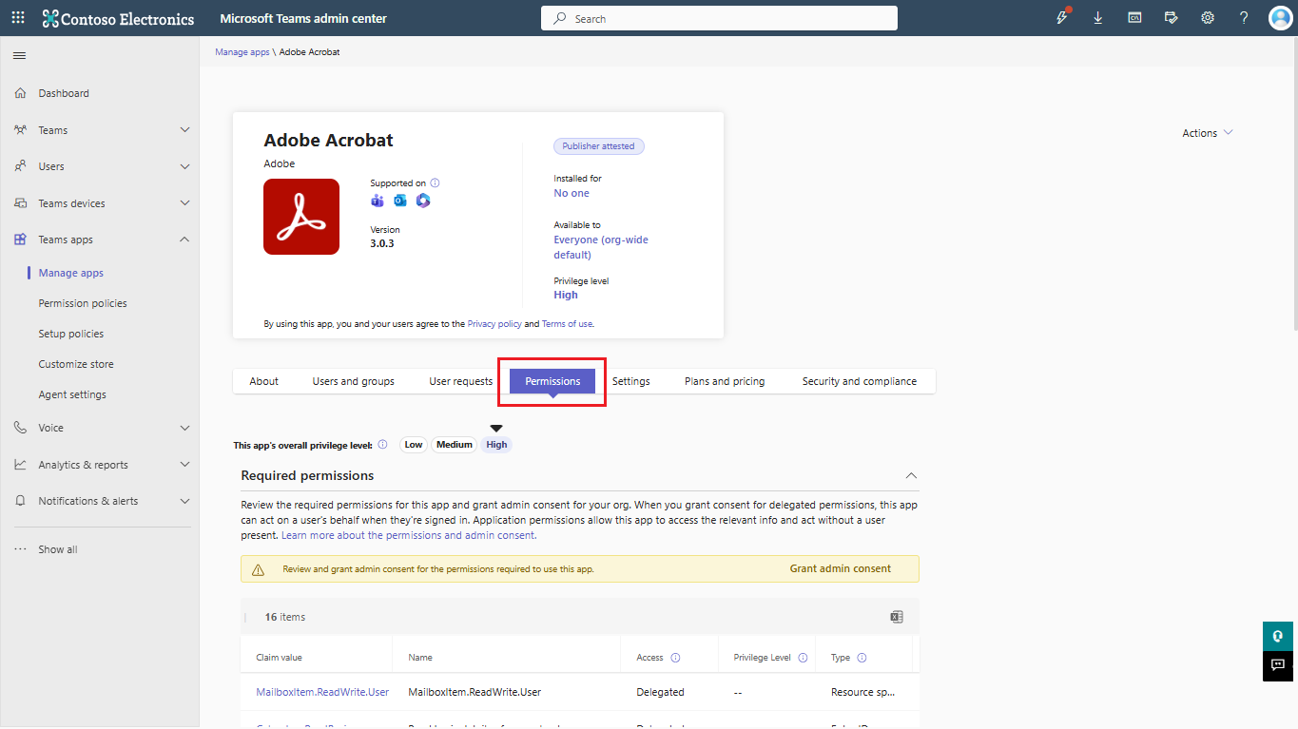Switch to Security and compliance tab
The width and height of the screenshot is (1298, 729).
(860, 381)
